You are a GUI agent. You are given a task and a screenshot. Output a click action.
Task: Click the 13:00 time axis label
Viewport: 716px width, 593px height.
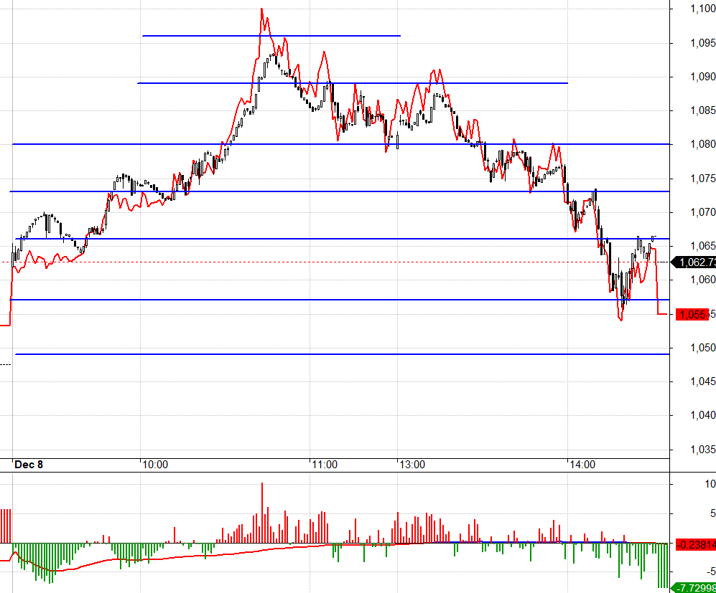click(412, 465)
